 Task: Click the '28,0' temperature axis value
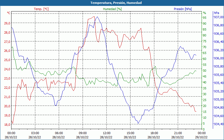(x=7, y=32)
